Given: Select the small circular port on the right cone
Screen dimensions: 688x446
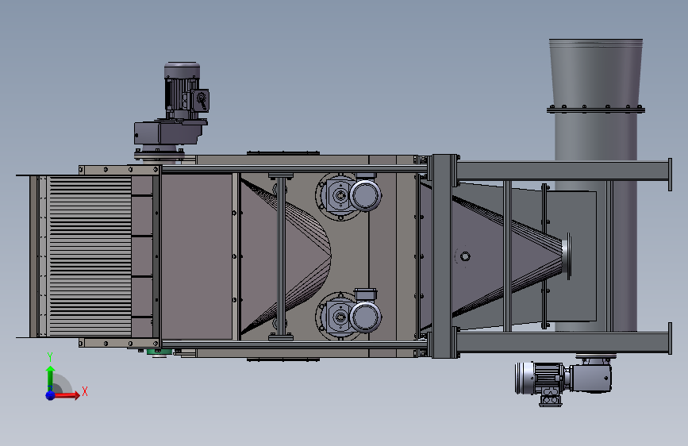Looking at the screenshot, I should 466,256.
